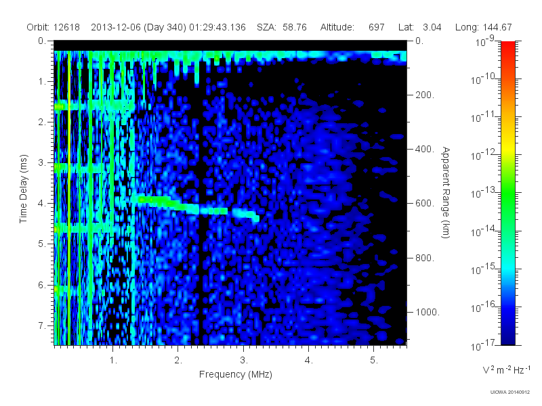Click the 1000. apparent range tick label
Viewport: 542px width, 406px height.
428,312
